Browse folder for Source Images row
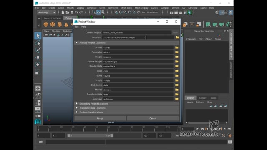 pyautogui.click(x=177, y=62)
